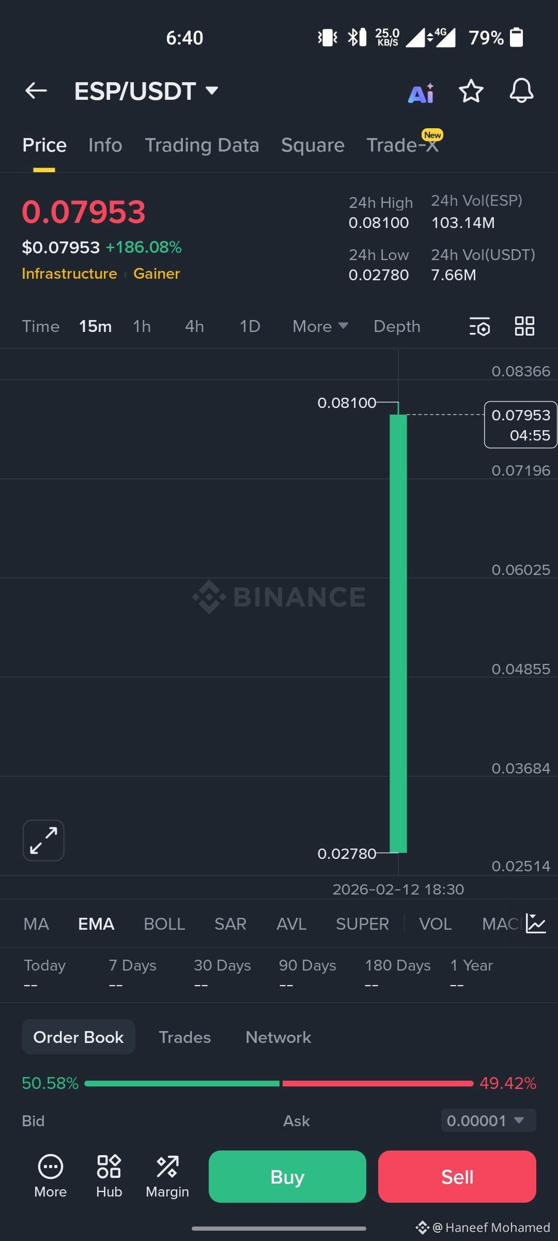
Task: Tap the 180 Days performance label
Action: click(398, 965)
